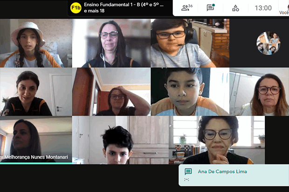The width and height of the screenshot is (289, 192).
Task: Select the dark-haired child by wardrobe tile
Action: click(x=121, y=140)
